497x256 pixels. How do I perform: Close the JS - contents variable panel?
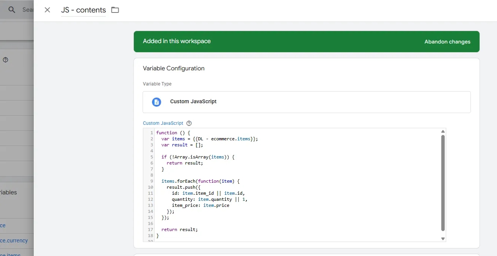tap(47, 10)
